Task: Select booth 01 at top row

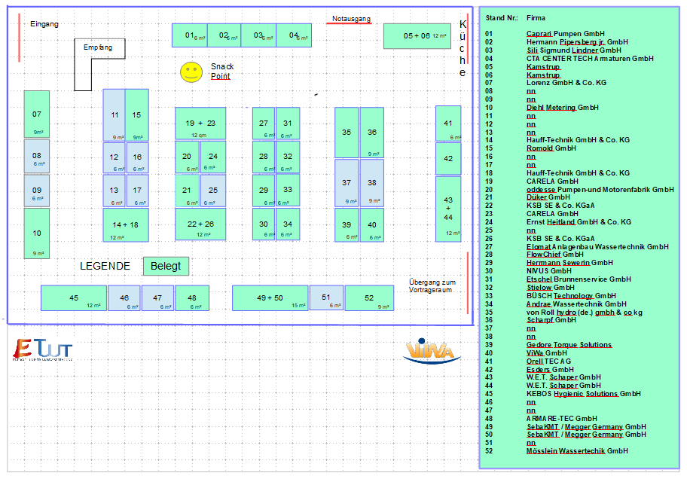Action: point(190,35)
